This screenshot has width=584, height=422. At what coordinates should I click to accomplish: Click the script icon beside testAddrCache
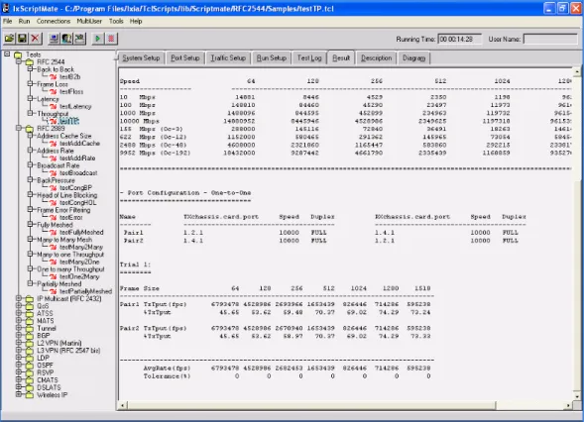[54, 144]
